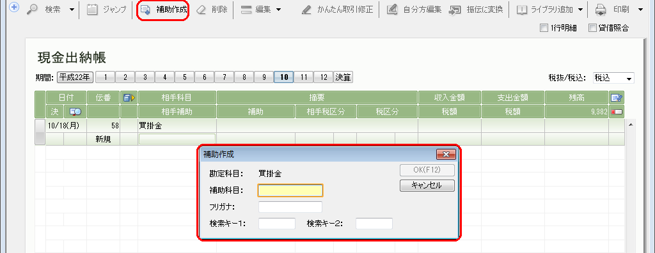Click the かんたん取引修正 pencil icon

pos(307,10)
